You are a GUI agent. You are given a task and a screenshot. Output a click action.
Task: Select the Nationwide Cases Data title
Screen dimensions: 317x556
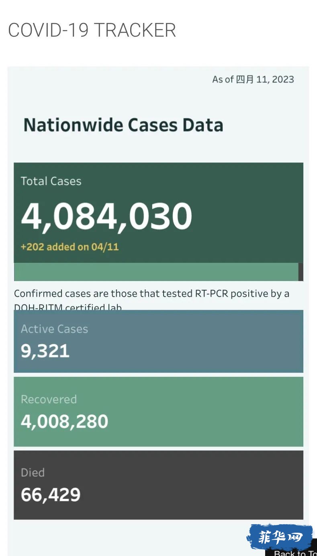tap(123, 125)
